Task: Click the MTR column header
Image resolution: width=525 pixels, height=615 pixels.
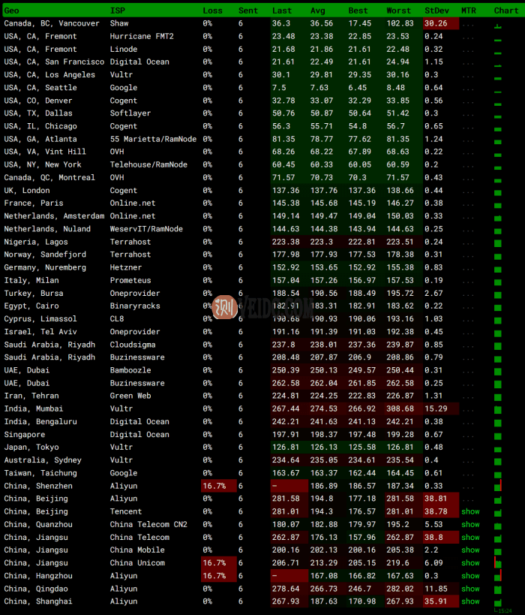Action: [469, 11]
